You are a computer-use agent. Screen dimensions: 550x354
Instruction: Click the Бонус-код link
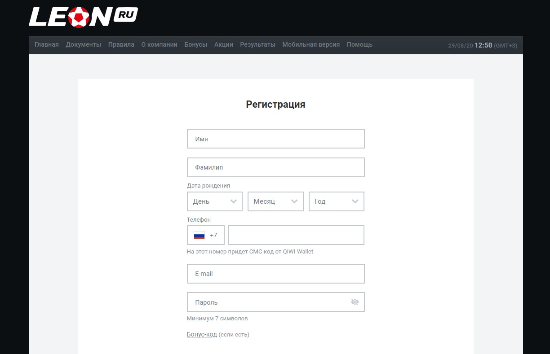pos(202,334)
